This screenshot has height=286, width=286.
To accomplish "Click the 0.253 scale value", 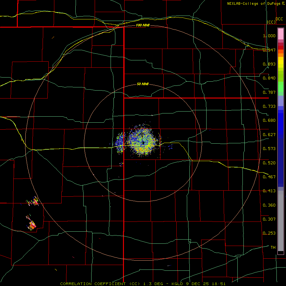I will point(269,233).
